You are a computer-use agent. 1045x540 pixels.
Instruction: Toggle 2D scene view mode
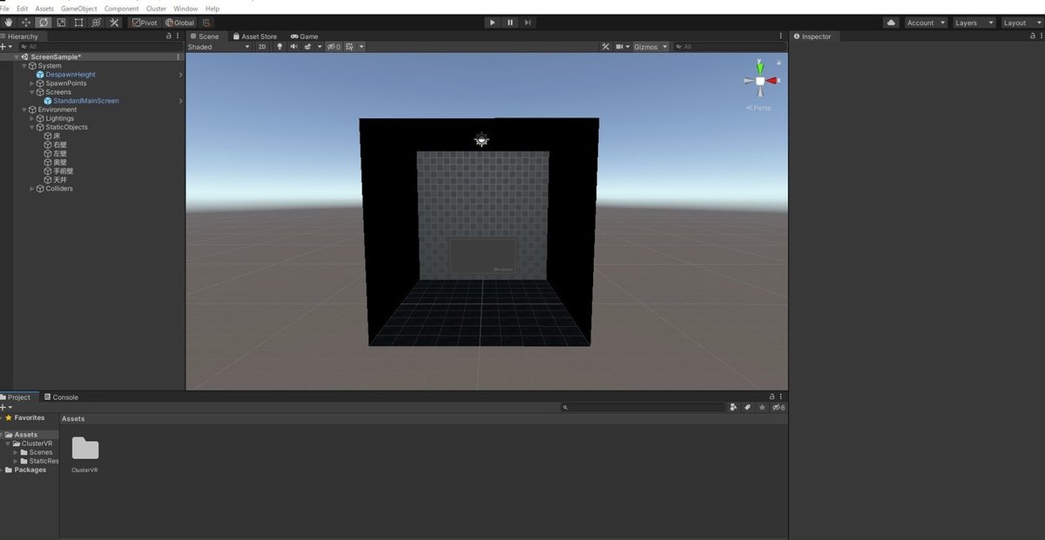click(x=262, y=47)
